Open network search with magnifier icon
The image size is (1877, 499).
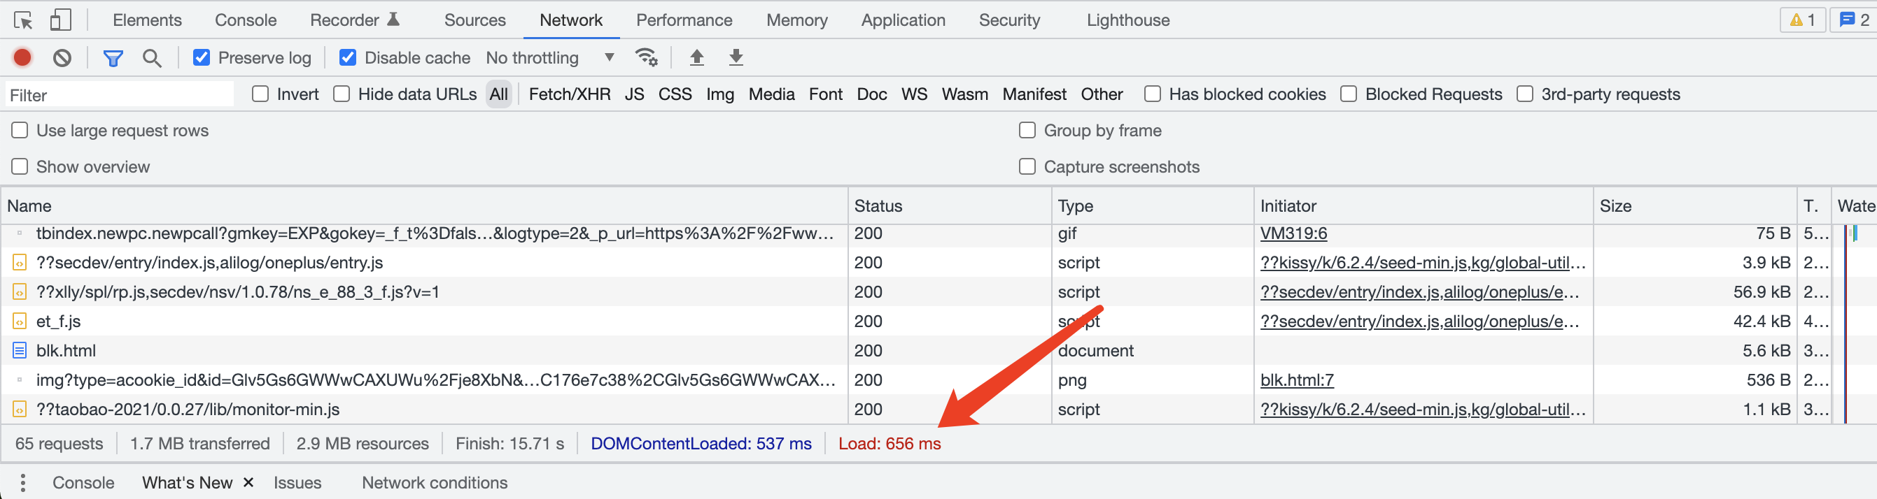click(x=152, y=57)
